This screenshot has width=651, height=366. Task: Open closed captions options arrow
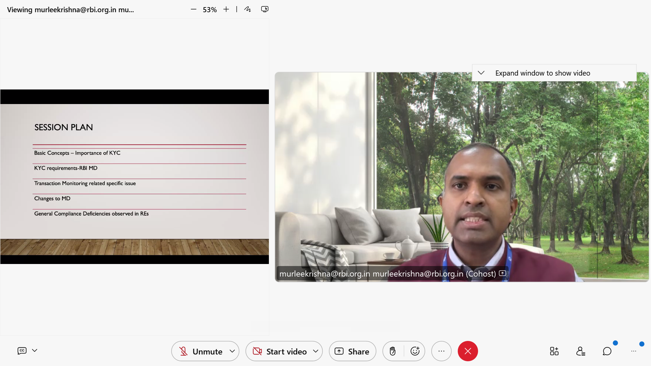point(35,350)
